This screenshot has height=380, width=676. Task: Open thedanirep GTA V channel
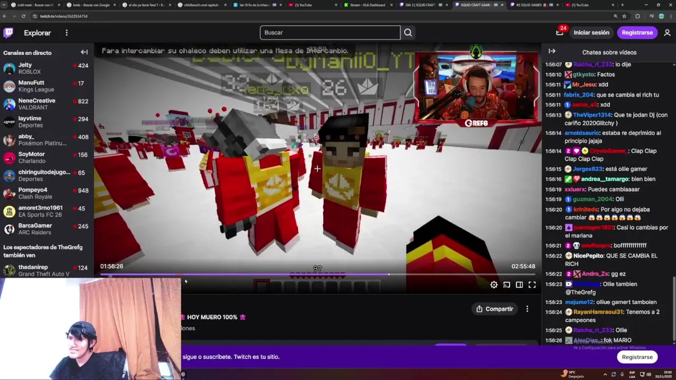pyautogui.click(x=46, y=271)
